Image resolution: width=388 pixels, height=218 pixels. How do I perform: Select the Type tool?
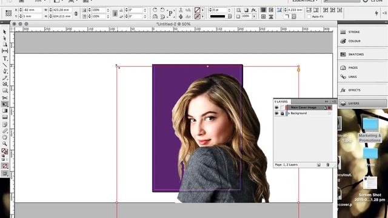(5, 59)
